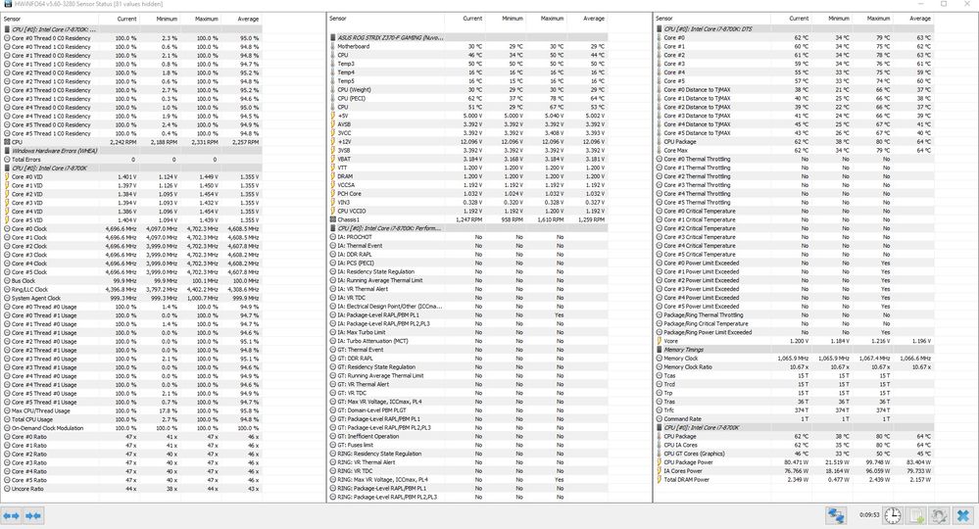Select the Core #1 Power Limit Exceeded row
This screenshot has height=529, width=979.
coord(794,271)
